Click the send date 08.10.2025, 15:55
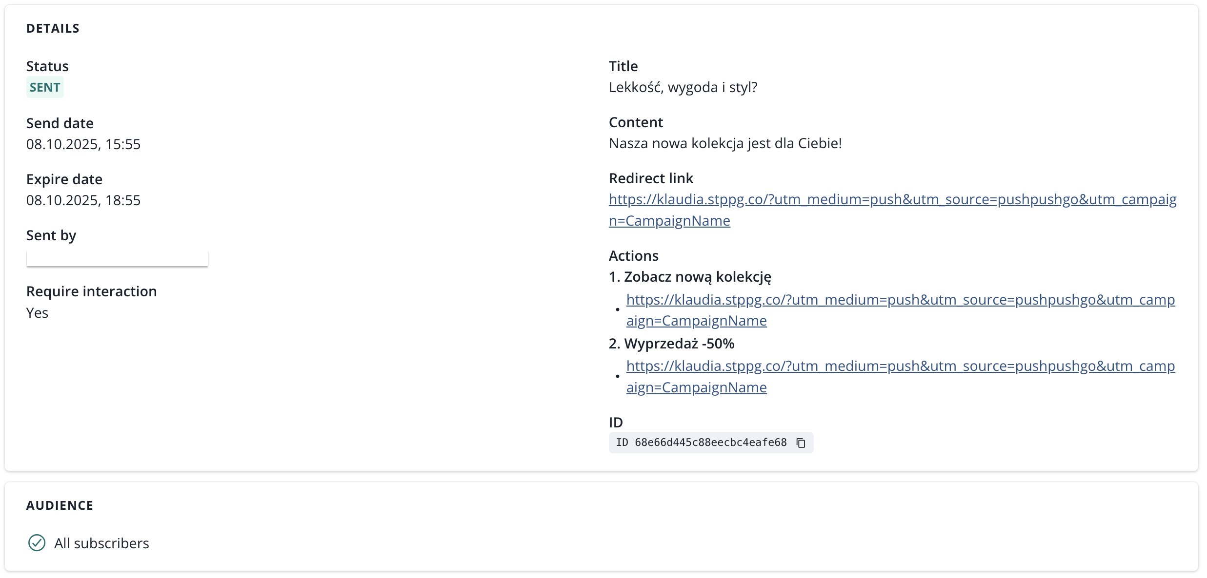Viewport: 1207px width, 578px height. pyautogui.click(x=83, y=144)
